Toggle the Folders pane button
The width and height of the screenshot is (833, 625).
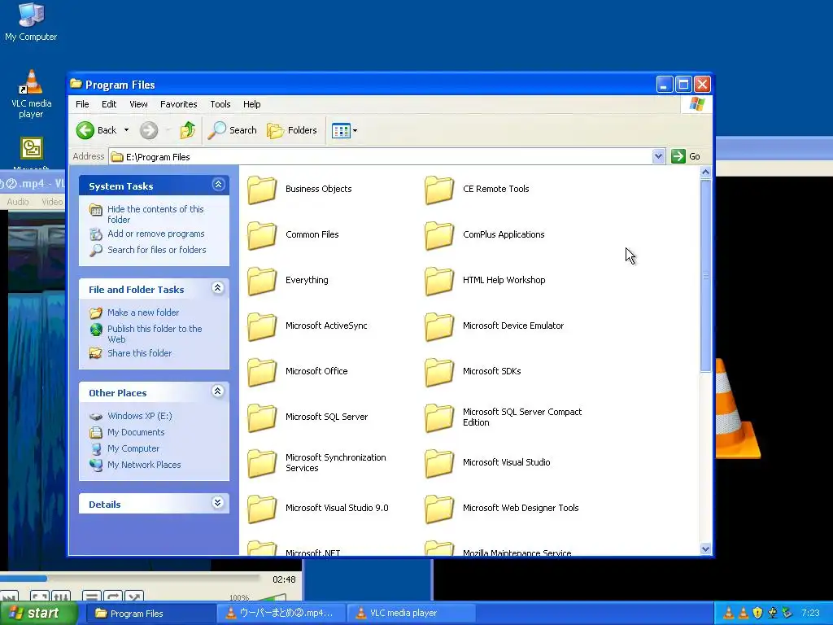[292, 130]
